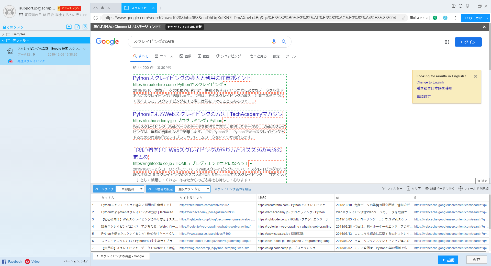Click the edit URL pencil icon

pyautogui.click(x=403, y=18)
